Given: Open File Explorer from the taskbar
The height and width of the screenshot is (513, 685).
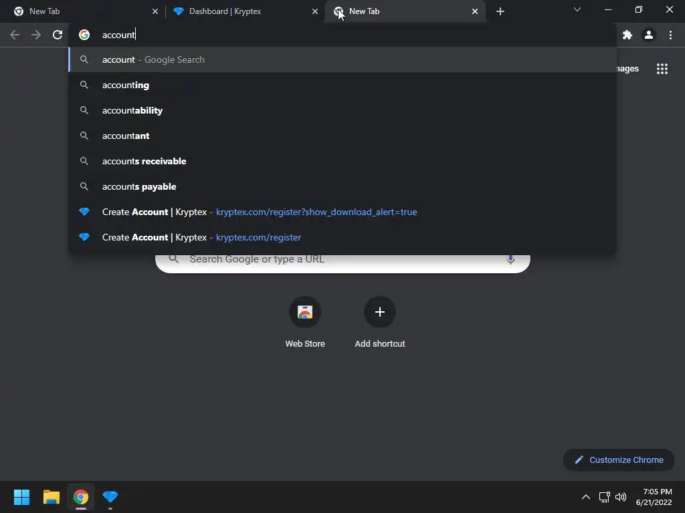Looking at the screenshot, I should point(51,497).
